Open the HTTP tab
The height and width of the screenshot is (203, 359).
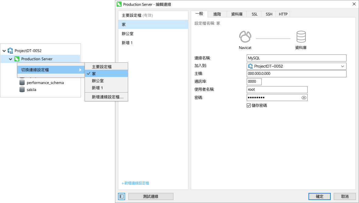click(x=283, y=14)
